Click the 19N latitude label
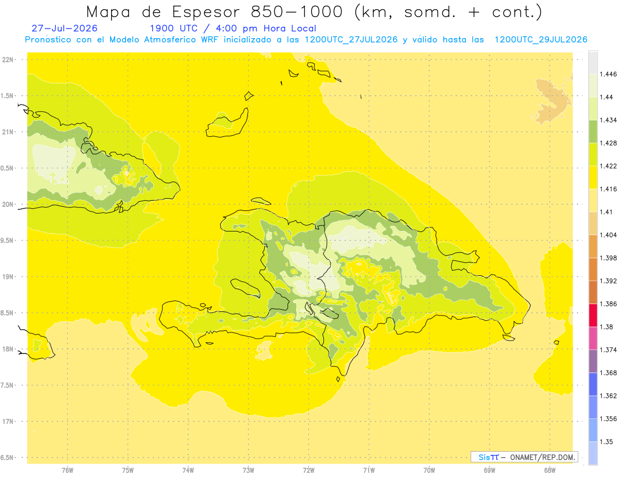Viewport: 617px width, 477px height. click(8, 276)
